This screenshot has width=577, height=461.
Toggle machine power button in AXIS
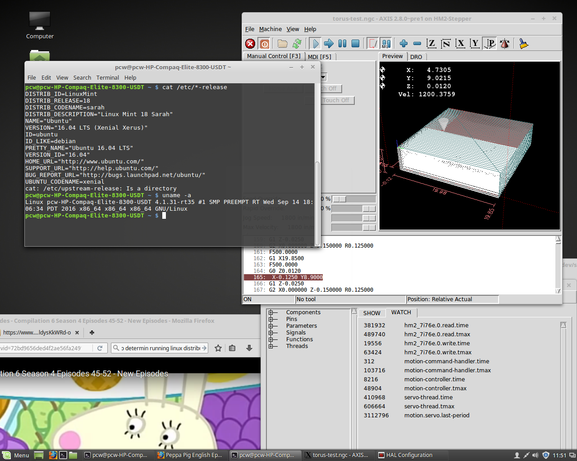tap(265, 44)
